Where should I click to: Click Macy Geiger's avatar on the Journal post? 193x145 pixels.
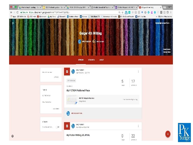[x=73, y=126]
